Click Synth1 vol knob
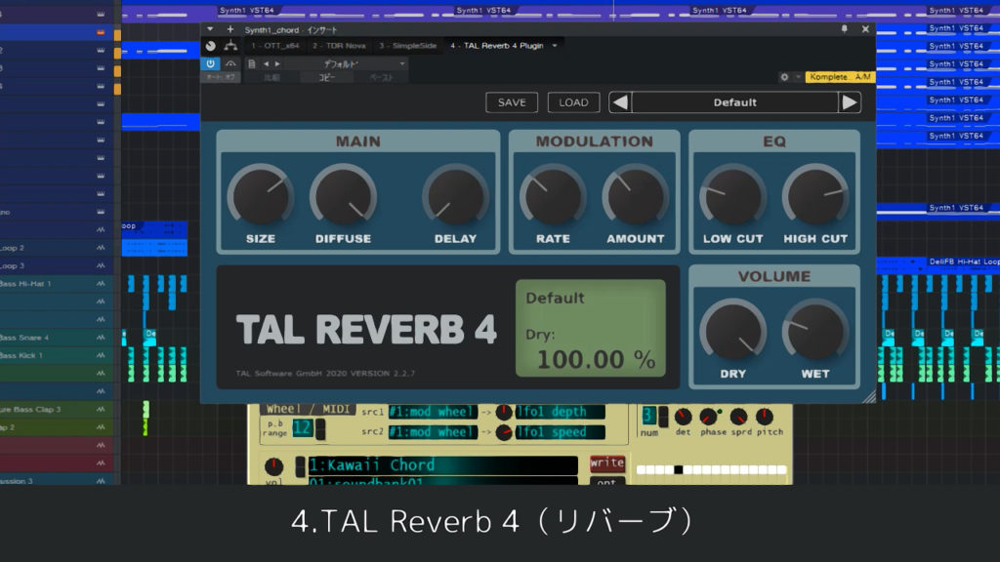The width and height of the screenshot is (1000, 562). (274, 466)
